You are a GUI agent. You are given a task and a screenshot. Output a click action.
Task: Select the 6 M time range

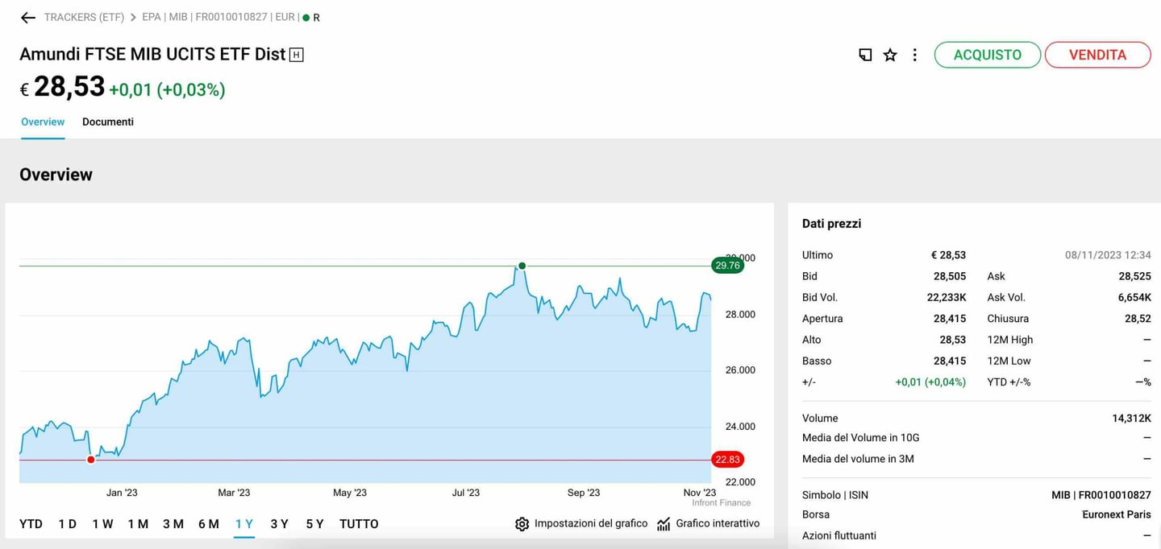point(208,523)
